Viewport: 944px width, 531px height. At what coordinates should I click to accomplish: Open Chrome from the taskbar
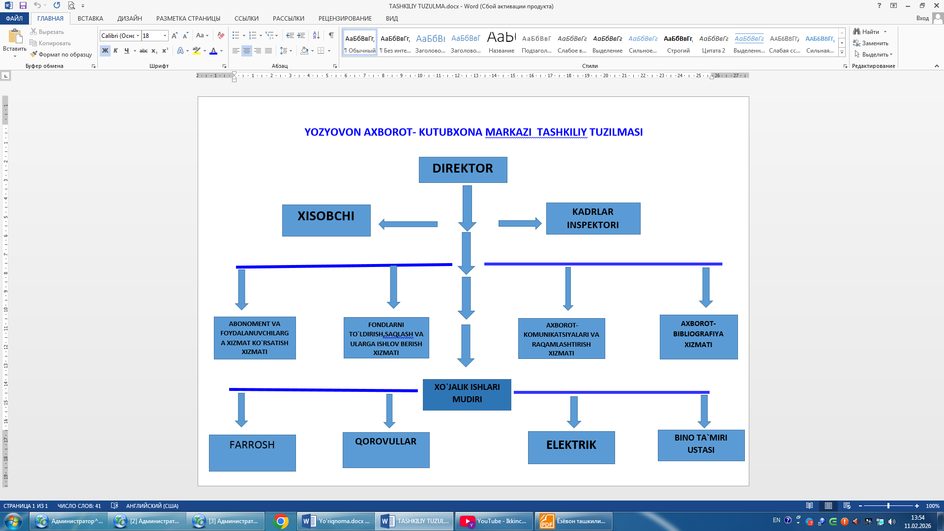281,521
